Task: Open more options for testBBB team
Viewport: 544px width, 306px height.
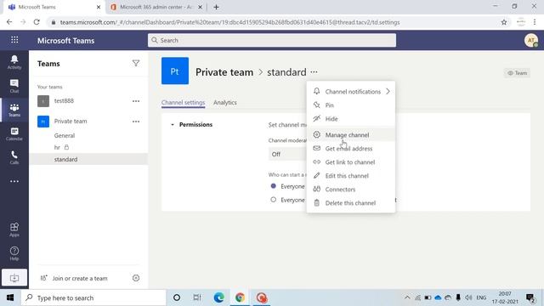Action: pos(136,101)
